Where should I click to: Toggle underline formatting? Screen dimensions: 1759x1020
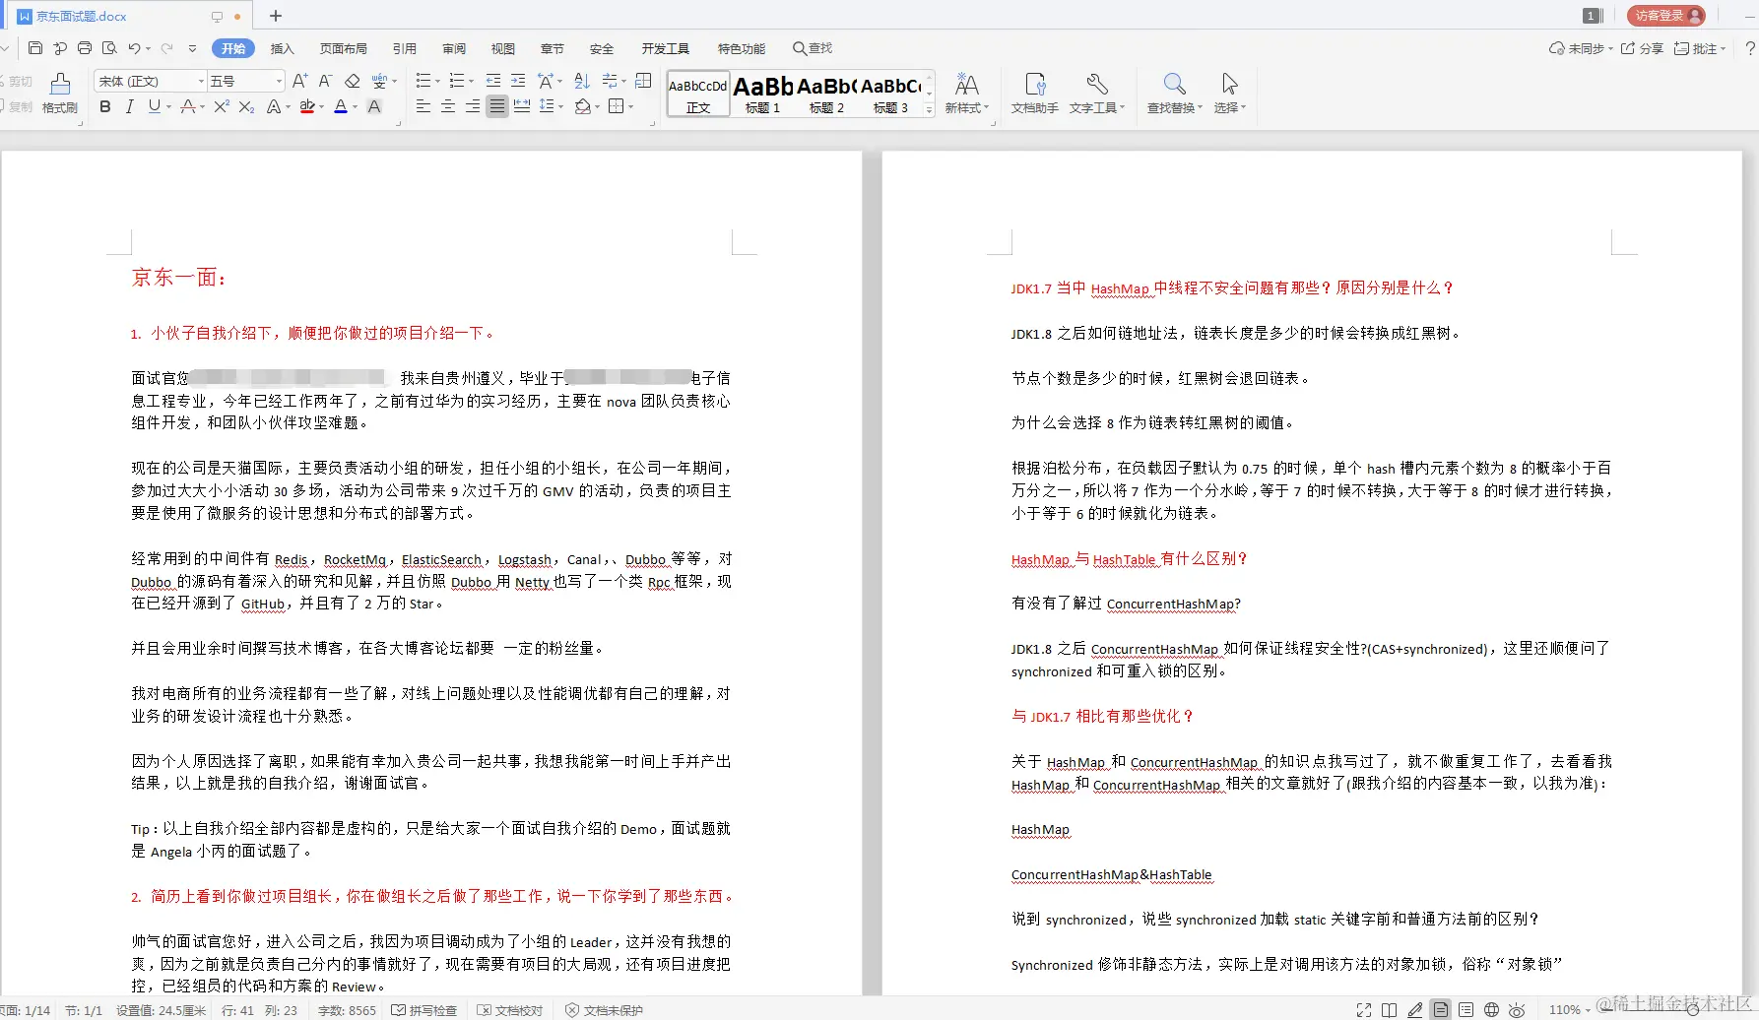pyautogui.click(x=154, y=106)
